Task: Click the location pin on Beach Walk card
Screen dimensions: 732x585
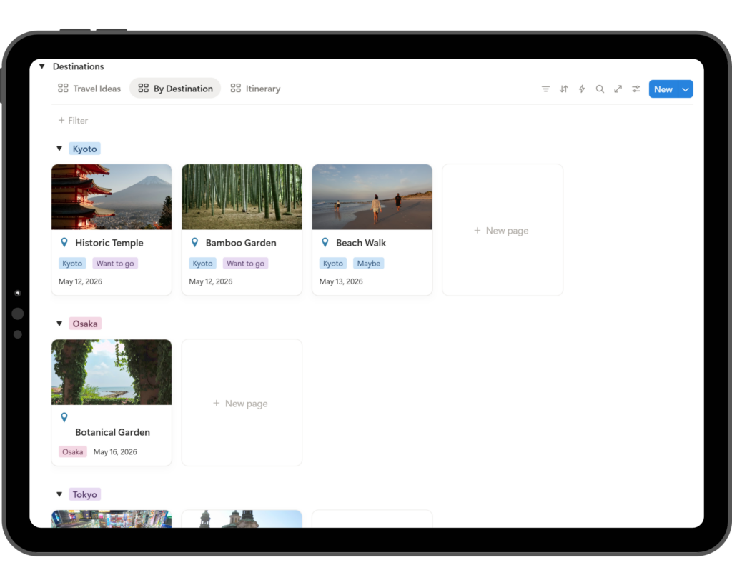Action: 324,242
